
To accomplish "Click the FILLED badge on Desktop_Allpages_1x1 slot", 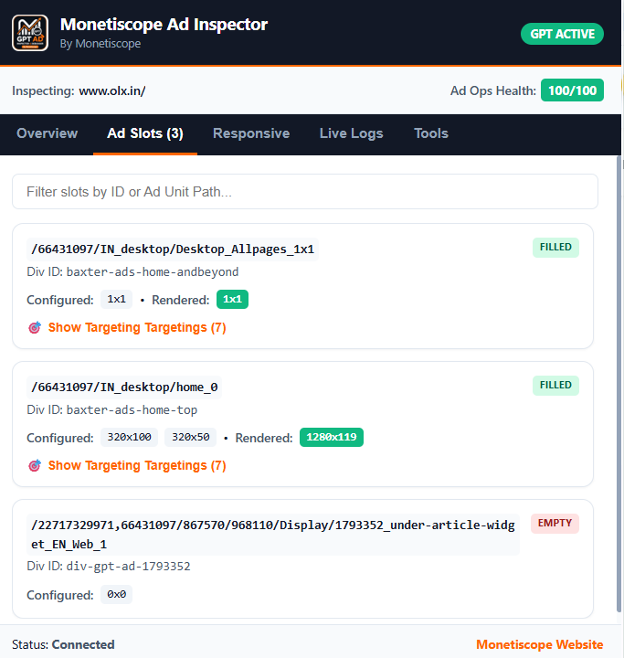I will 555,247.
